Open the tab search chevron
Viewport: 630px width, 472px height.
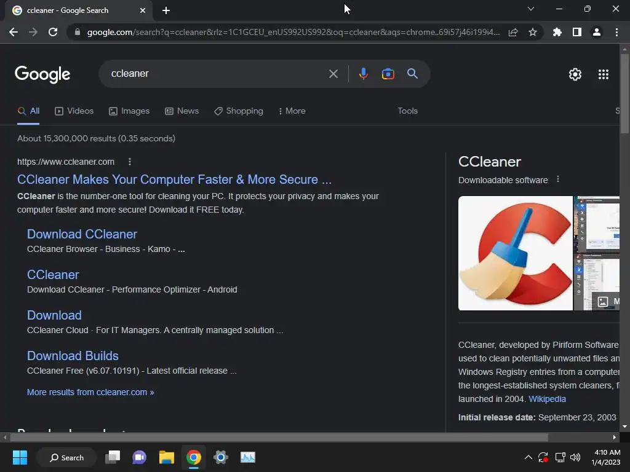tap(531, 9)
